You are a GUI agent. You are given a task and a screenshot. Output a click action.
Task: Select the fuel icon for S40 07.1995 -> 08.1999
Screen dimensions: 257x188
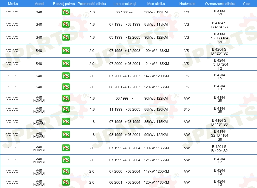coord(66,24)
